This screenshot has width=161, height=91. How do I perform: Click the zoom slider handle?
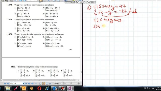point(71,83)
